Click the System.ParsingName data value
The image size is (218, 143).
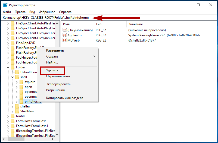[x=165, y=35]
